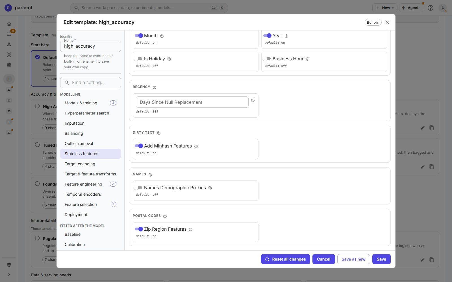The width and height of the screenshot is (452, 282).
Task: Open the experiments flask icon in sidebar
Action: tap(9, 44)
